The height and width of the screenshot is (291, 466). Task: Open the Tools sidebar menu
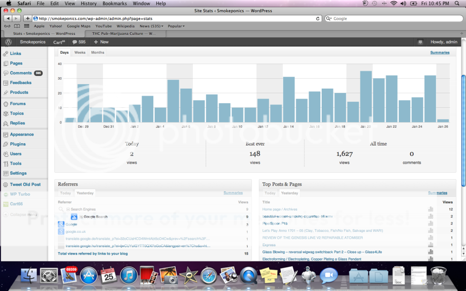click(16, 163)
